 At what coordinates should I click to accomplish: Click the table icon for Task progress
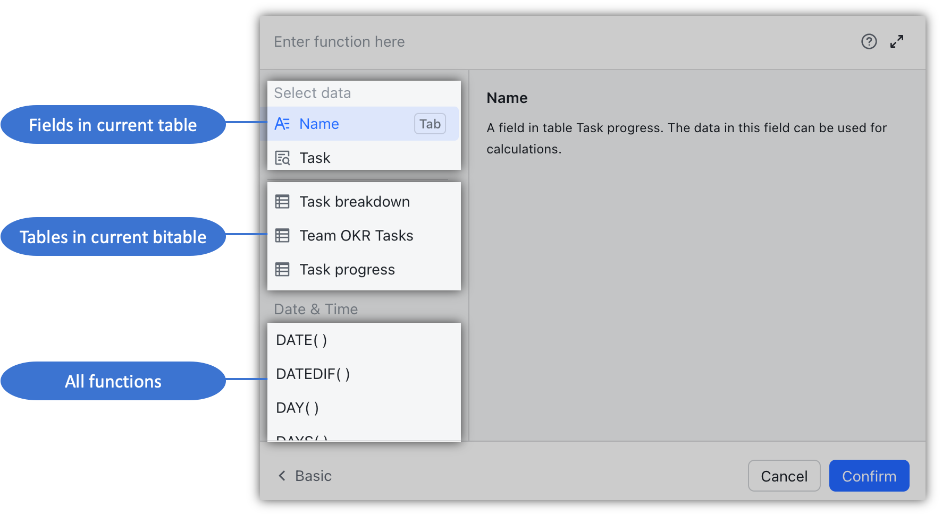[282, 270]
